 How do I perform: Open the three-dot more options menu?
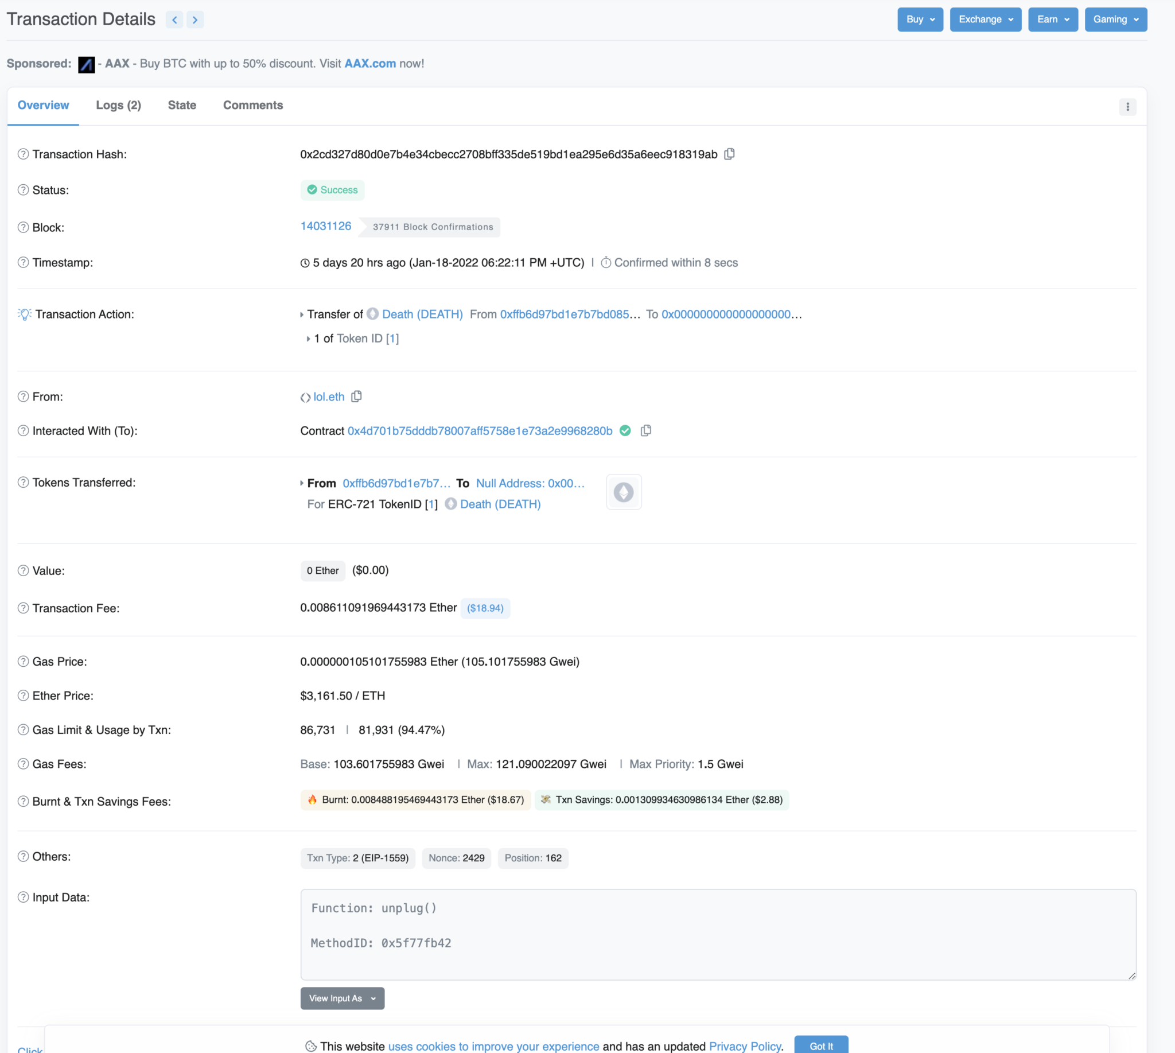1127,107
